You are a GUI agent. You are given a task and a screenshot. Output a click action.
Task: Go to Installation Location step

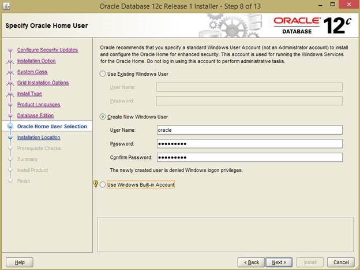(x=39, y=138)
